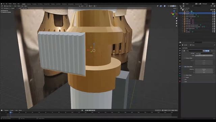Screen dimensions: 216x122
Task: Switch to the Shading workspace tab
Action: tap(53, 4)
